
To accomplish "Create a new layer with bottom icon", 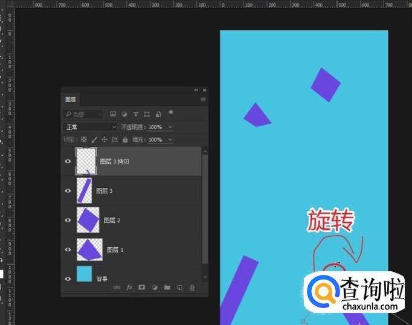I will (x=179, y=288).
